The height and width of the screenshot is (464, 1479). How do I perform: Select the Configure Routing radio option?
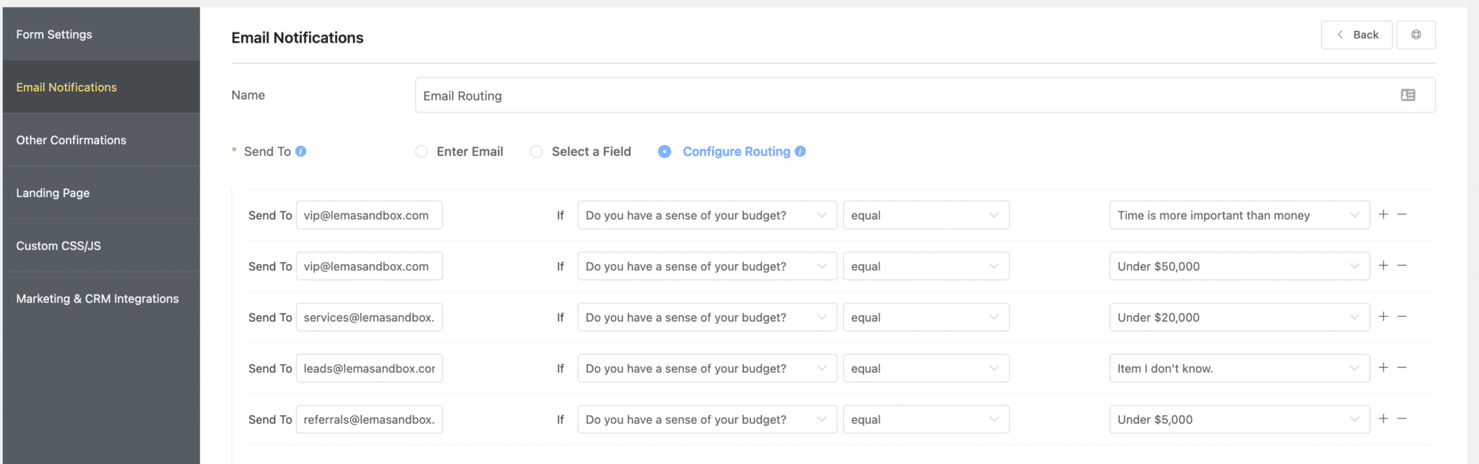point(664,152)
